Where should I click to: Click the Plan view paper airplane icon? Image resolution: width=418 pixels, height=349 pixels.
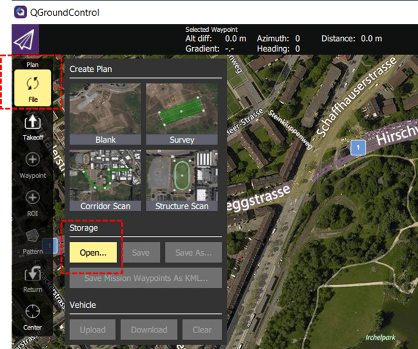tap(25, 39)
